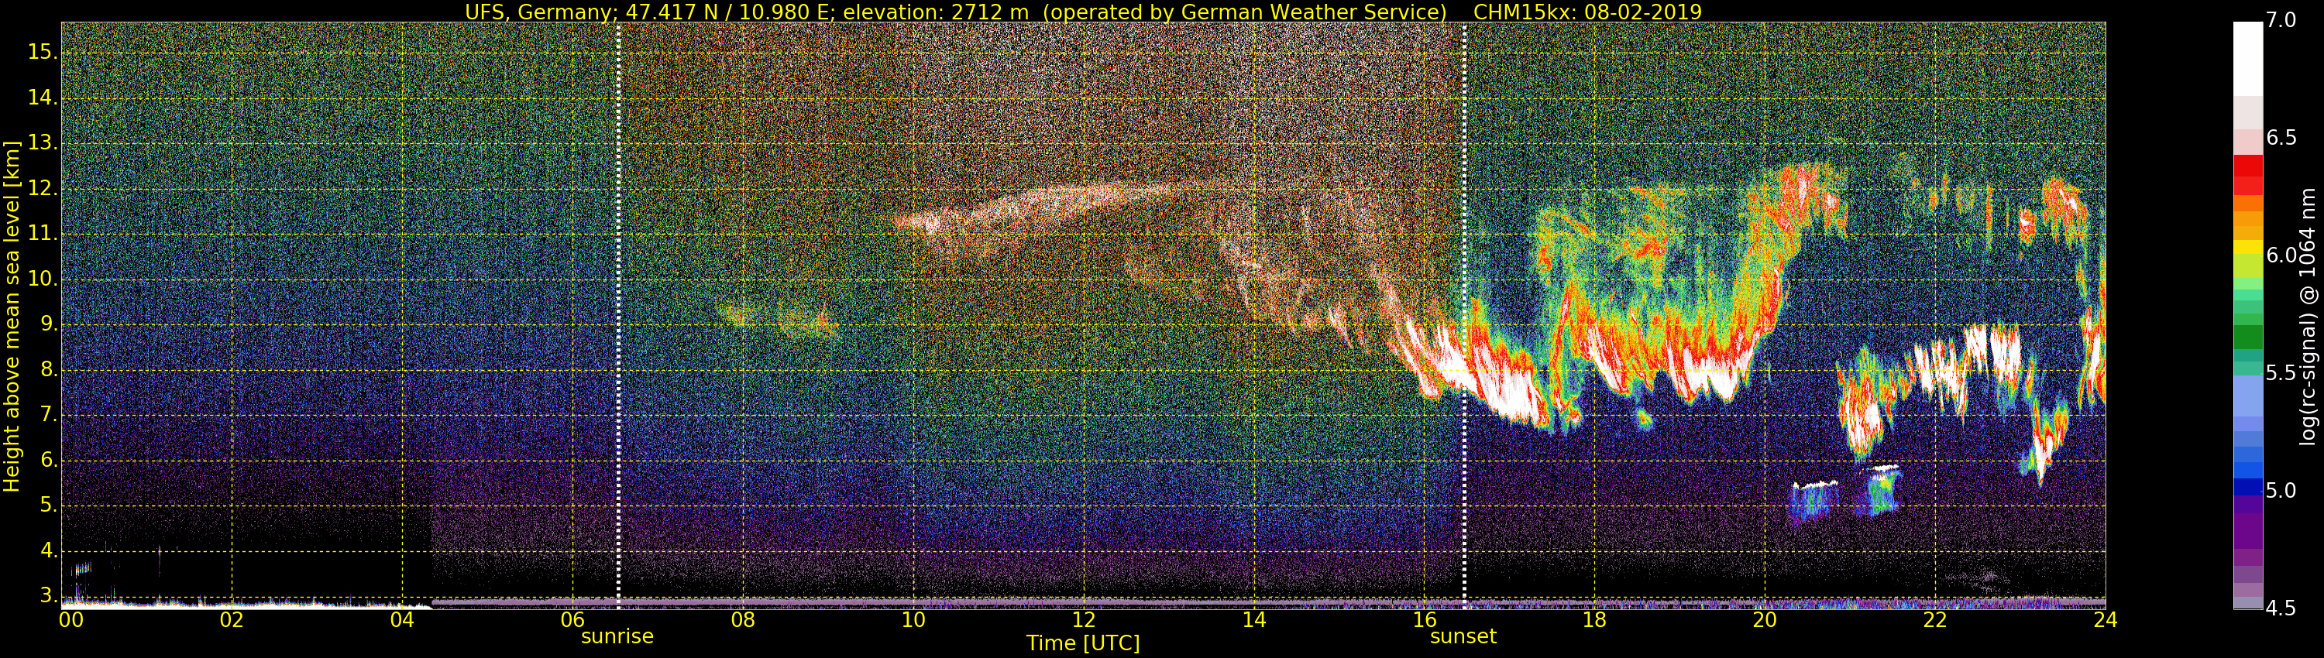Click the x-axis tick label '08'

click(742, 620)
